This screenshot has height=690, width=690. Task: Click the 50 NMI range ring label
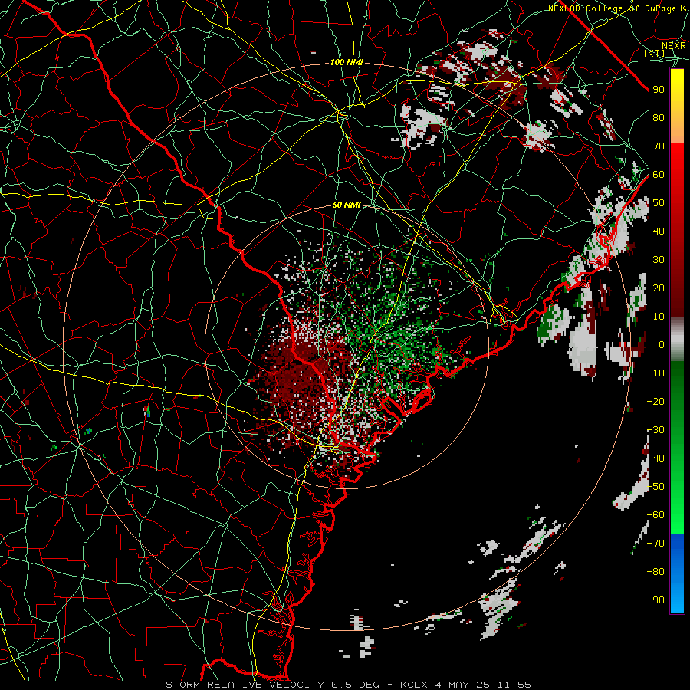(x=347, y=205)
